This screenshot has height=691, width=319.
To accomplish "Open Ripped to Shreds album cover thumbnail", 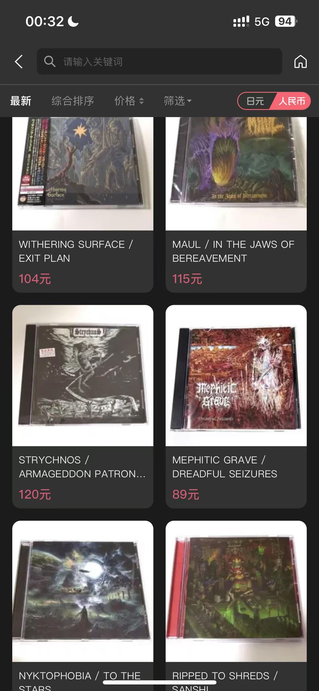I will (236, 591).
